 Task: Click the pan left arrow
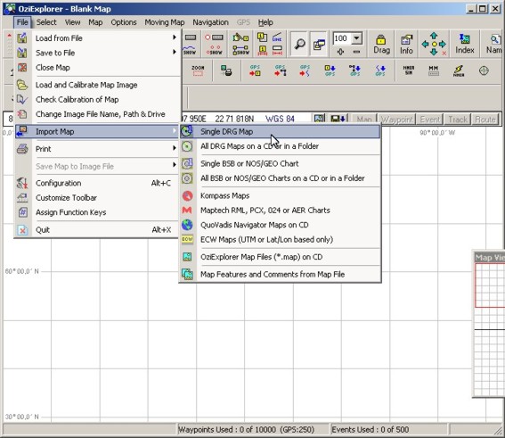tap(425, 45)
